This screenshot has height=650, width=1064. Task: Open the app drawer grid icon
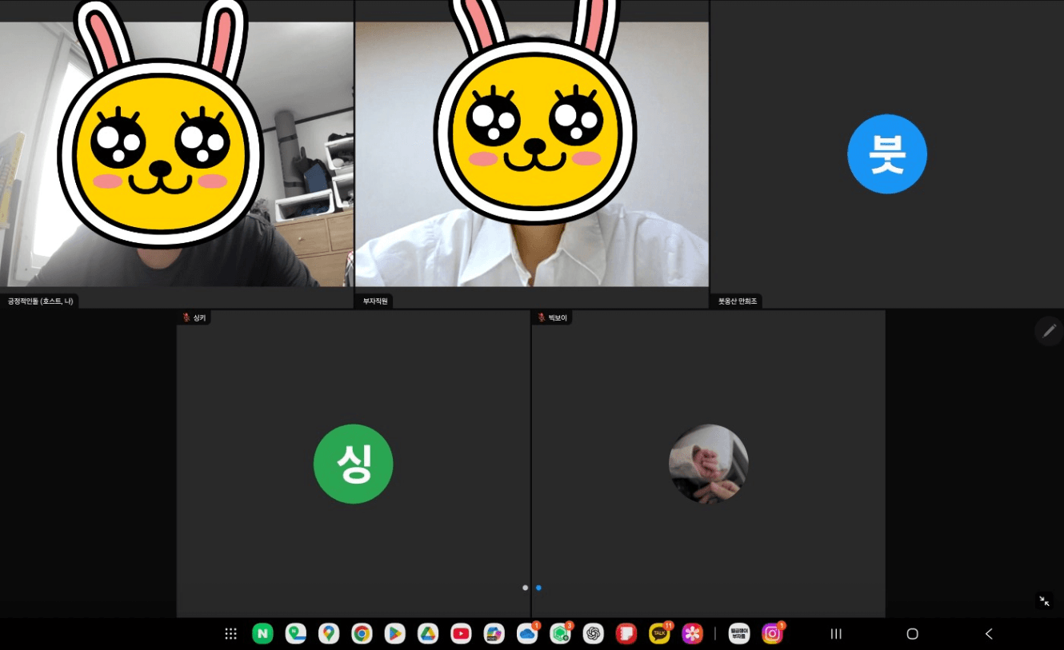point(230,634)
